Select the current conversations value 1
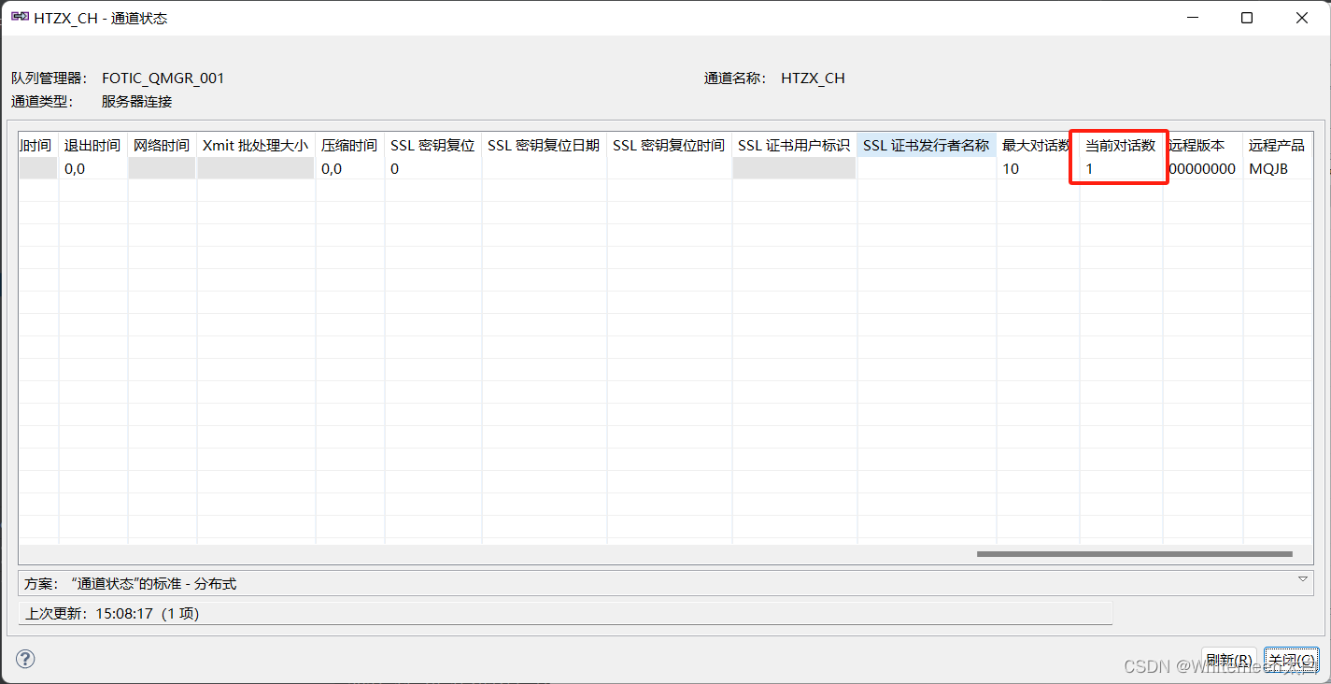Image resolution: width=1331 pixels, height=684 pixels. (1121, 169)
